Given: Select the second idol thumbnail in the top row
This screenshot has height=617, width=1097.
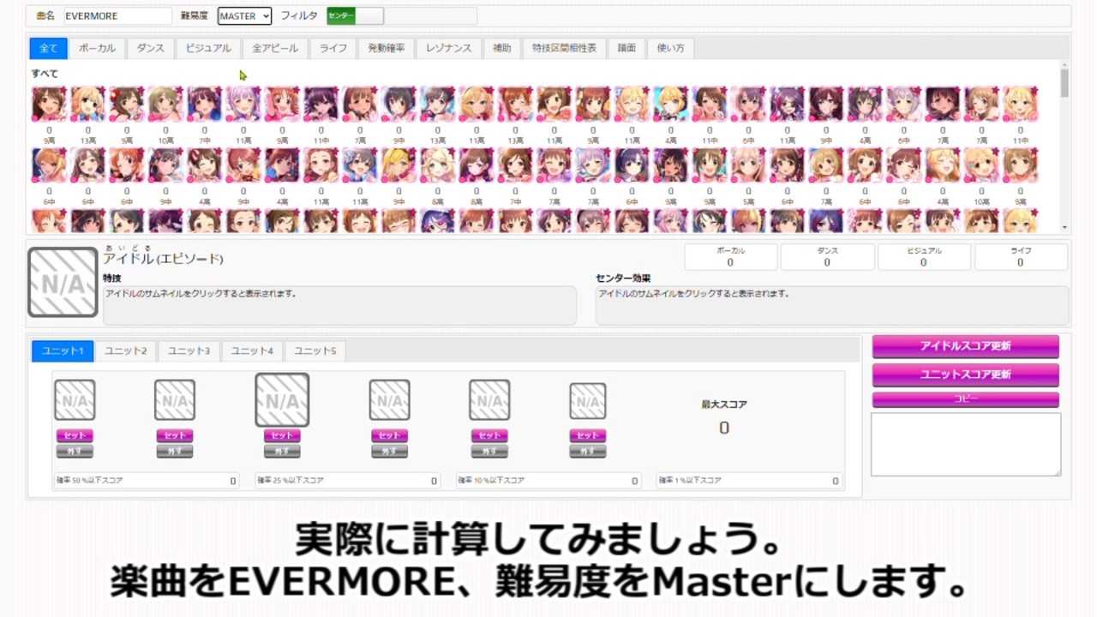Looking at the screenshot, I should (87, 104).
